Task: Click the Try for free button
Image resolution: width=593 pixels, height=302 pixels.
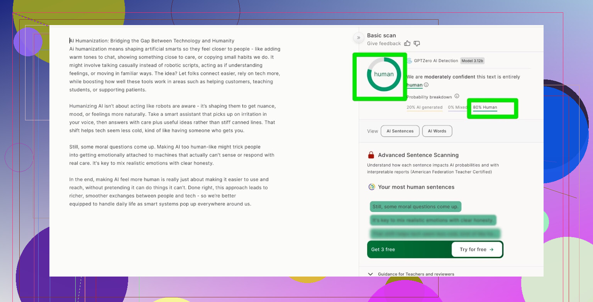Action: pos(477,250)
